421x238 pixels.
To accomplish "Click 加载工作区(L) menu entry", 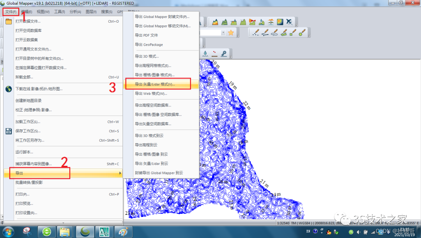I will coord(63,122).
